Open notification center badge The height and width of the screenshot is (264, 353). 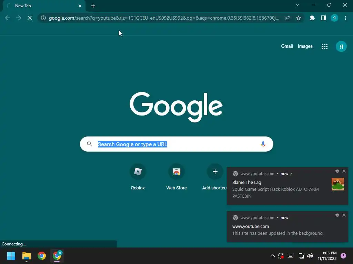[x=343, y=256]
